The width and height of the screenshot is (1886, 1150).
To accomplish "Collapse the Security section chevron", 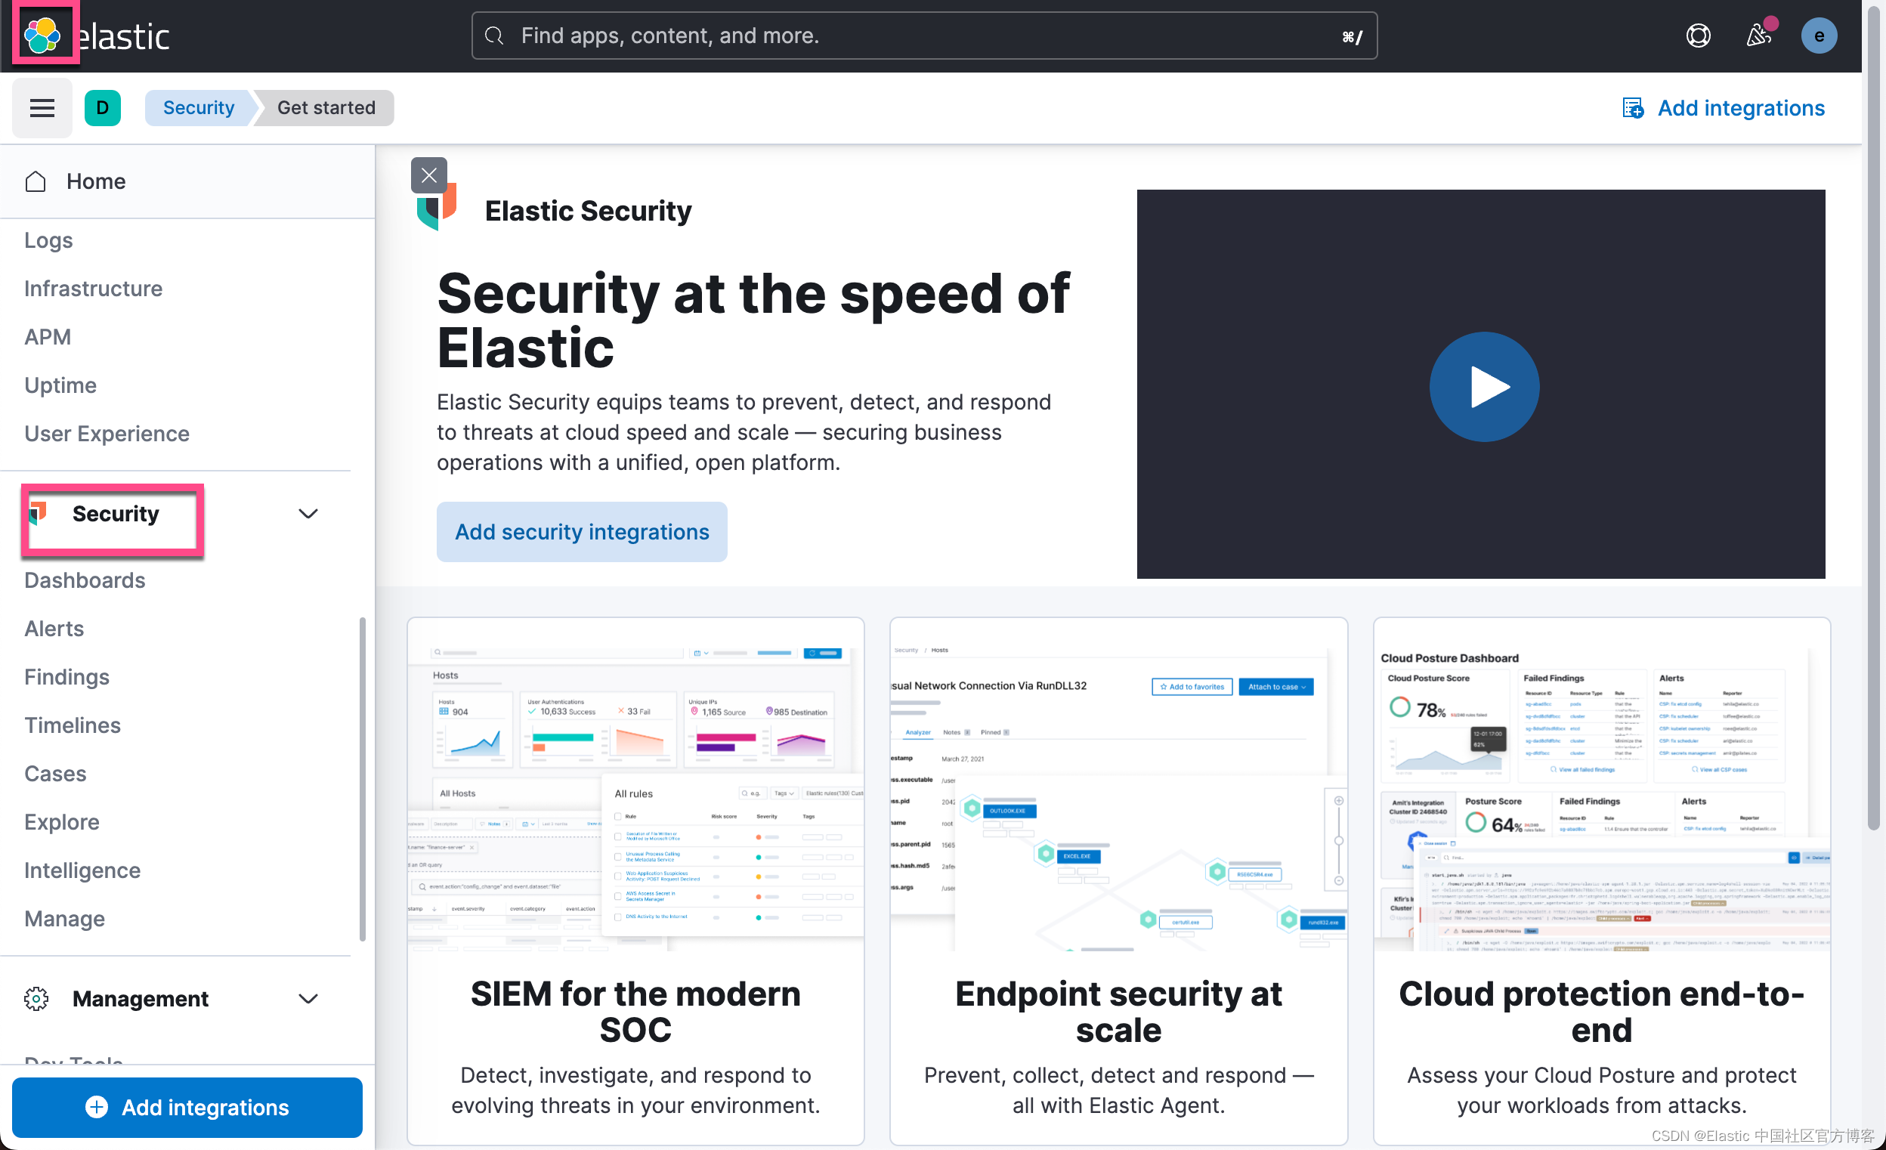I will click(x=308, y=514).
